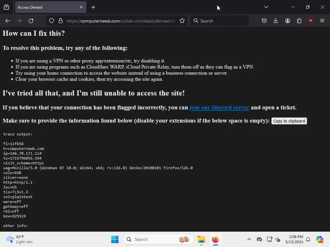Open the Windows Start menu

[x=115, y=239]
